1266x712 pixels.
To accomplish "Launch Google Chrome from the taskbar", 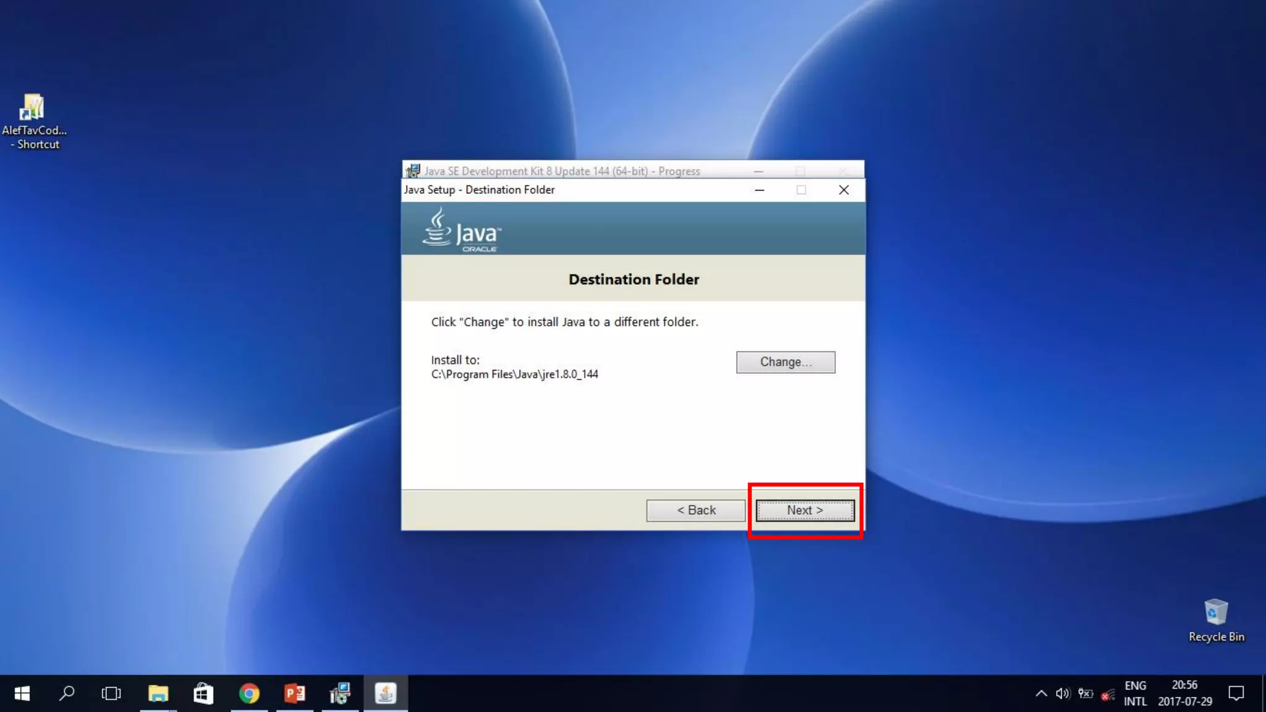I will [x=249, y=693].
